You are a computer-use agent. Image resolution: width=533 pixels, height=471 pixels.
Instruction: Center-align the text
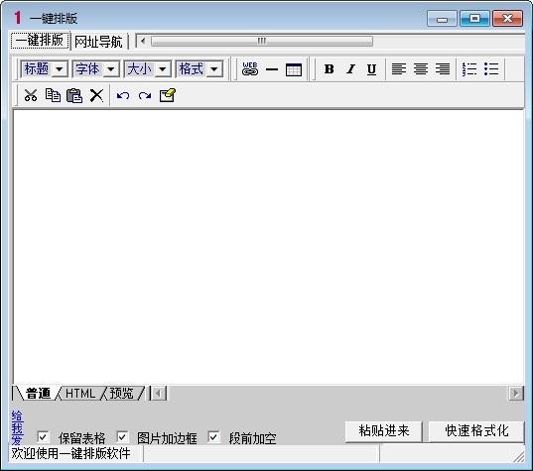421,69
